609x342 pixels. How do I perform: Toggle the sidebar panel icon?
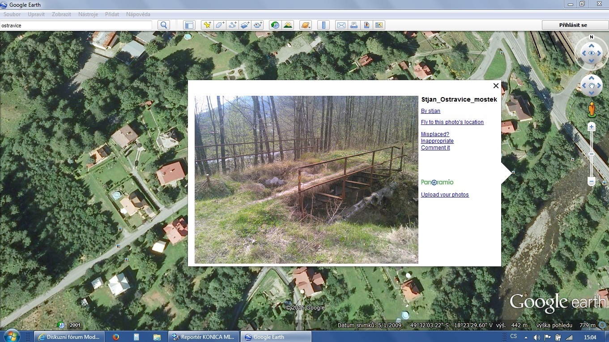189,25
